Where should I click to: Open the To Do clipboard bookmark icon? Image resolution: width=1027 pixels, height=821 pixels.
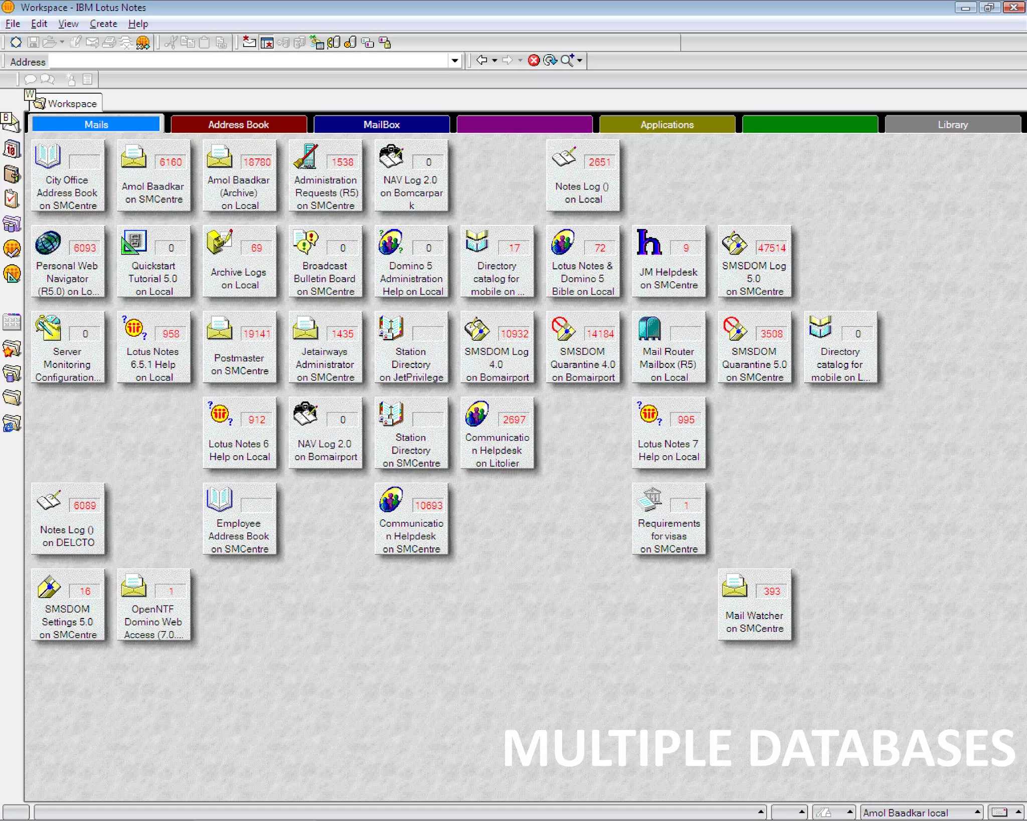pos(12,199)
